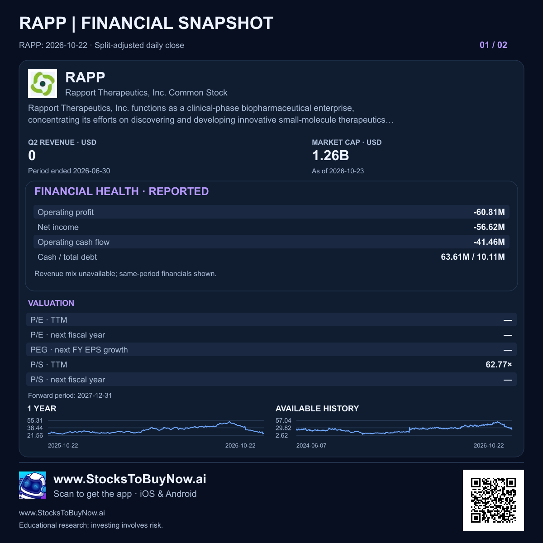543x543 pixels.
Task: Click the 1 YEAR price chart
Action: click(156, 428)
